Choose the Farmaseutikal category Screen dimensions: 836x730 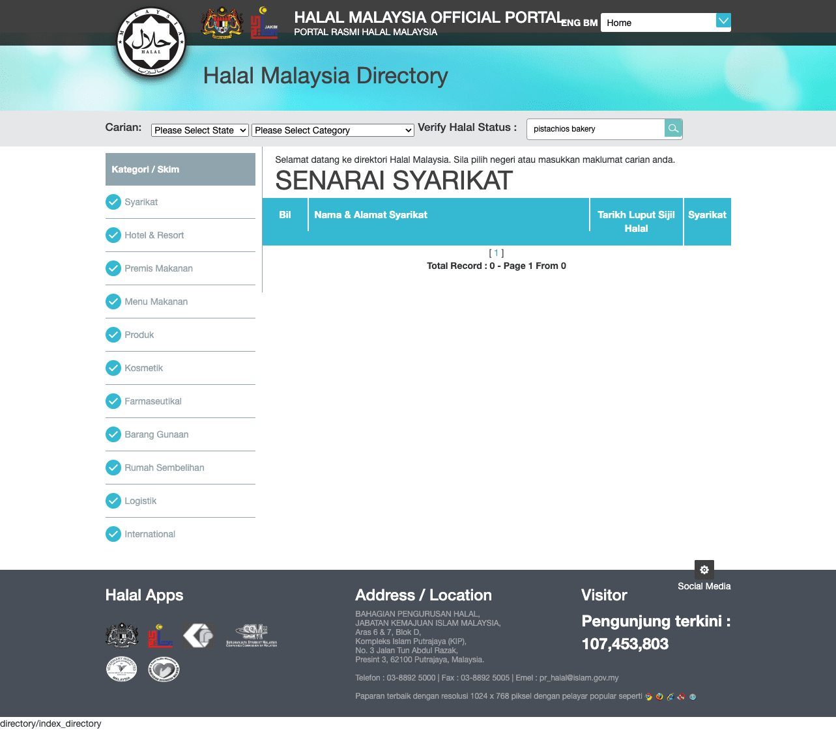pos(153,401)
